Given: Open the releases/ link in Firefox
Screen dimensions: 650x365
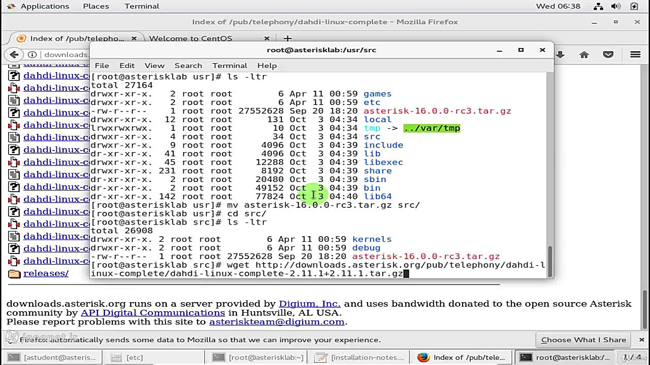Looking at the screenshot, I should pyautogui.click(x=46, y=273).
